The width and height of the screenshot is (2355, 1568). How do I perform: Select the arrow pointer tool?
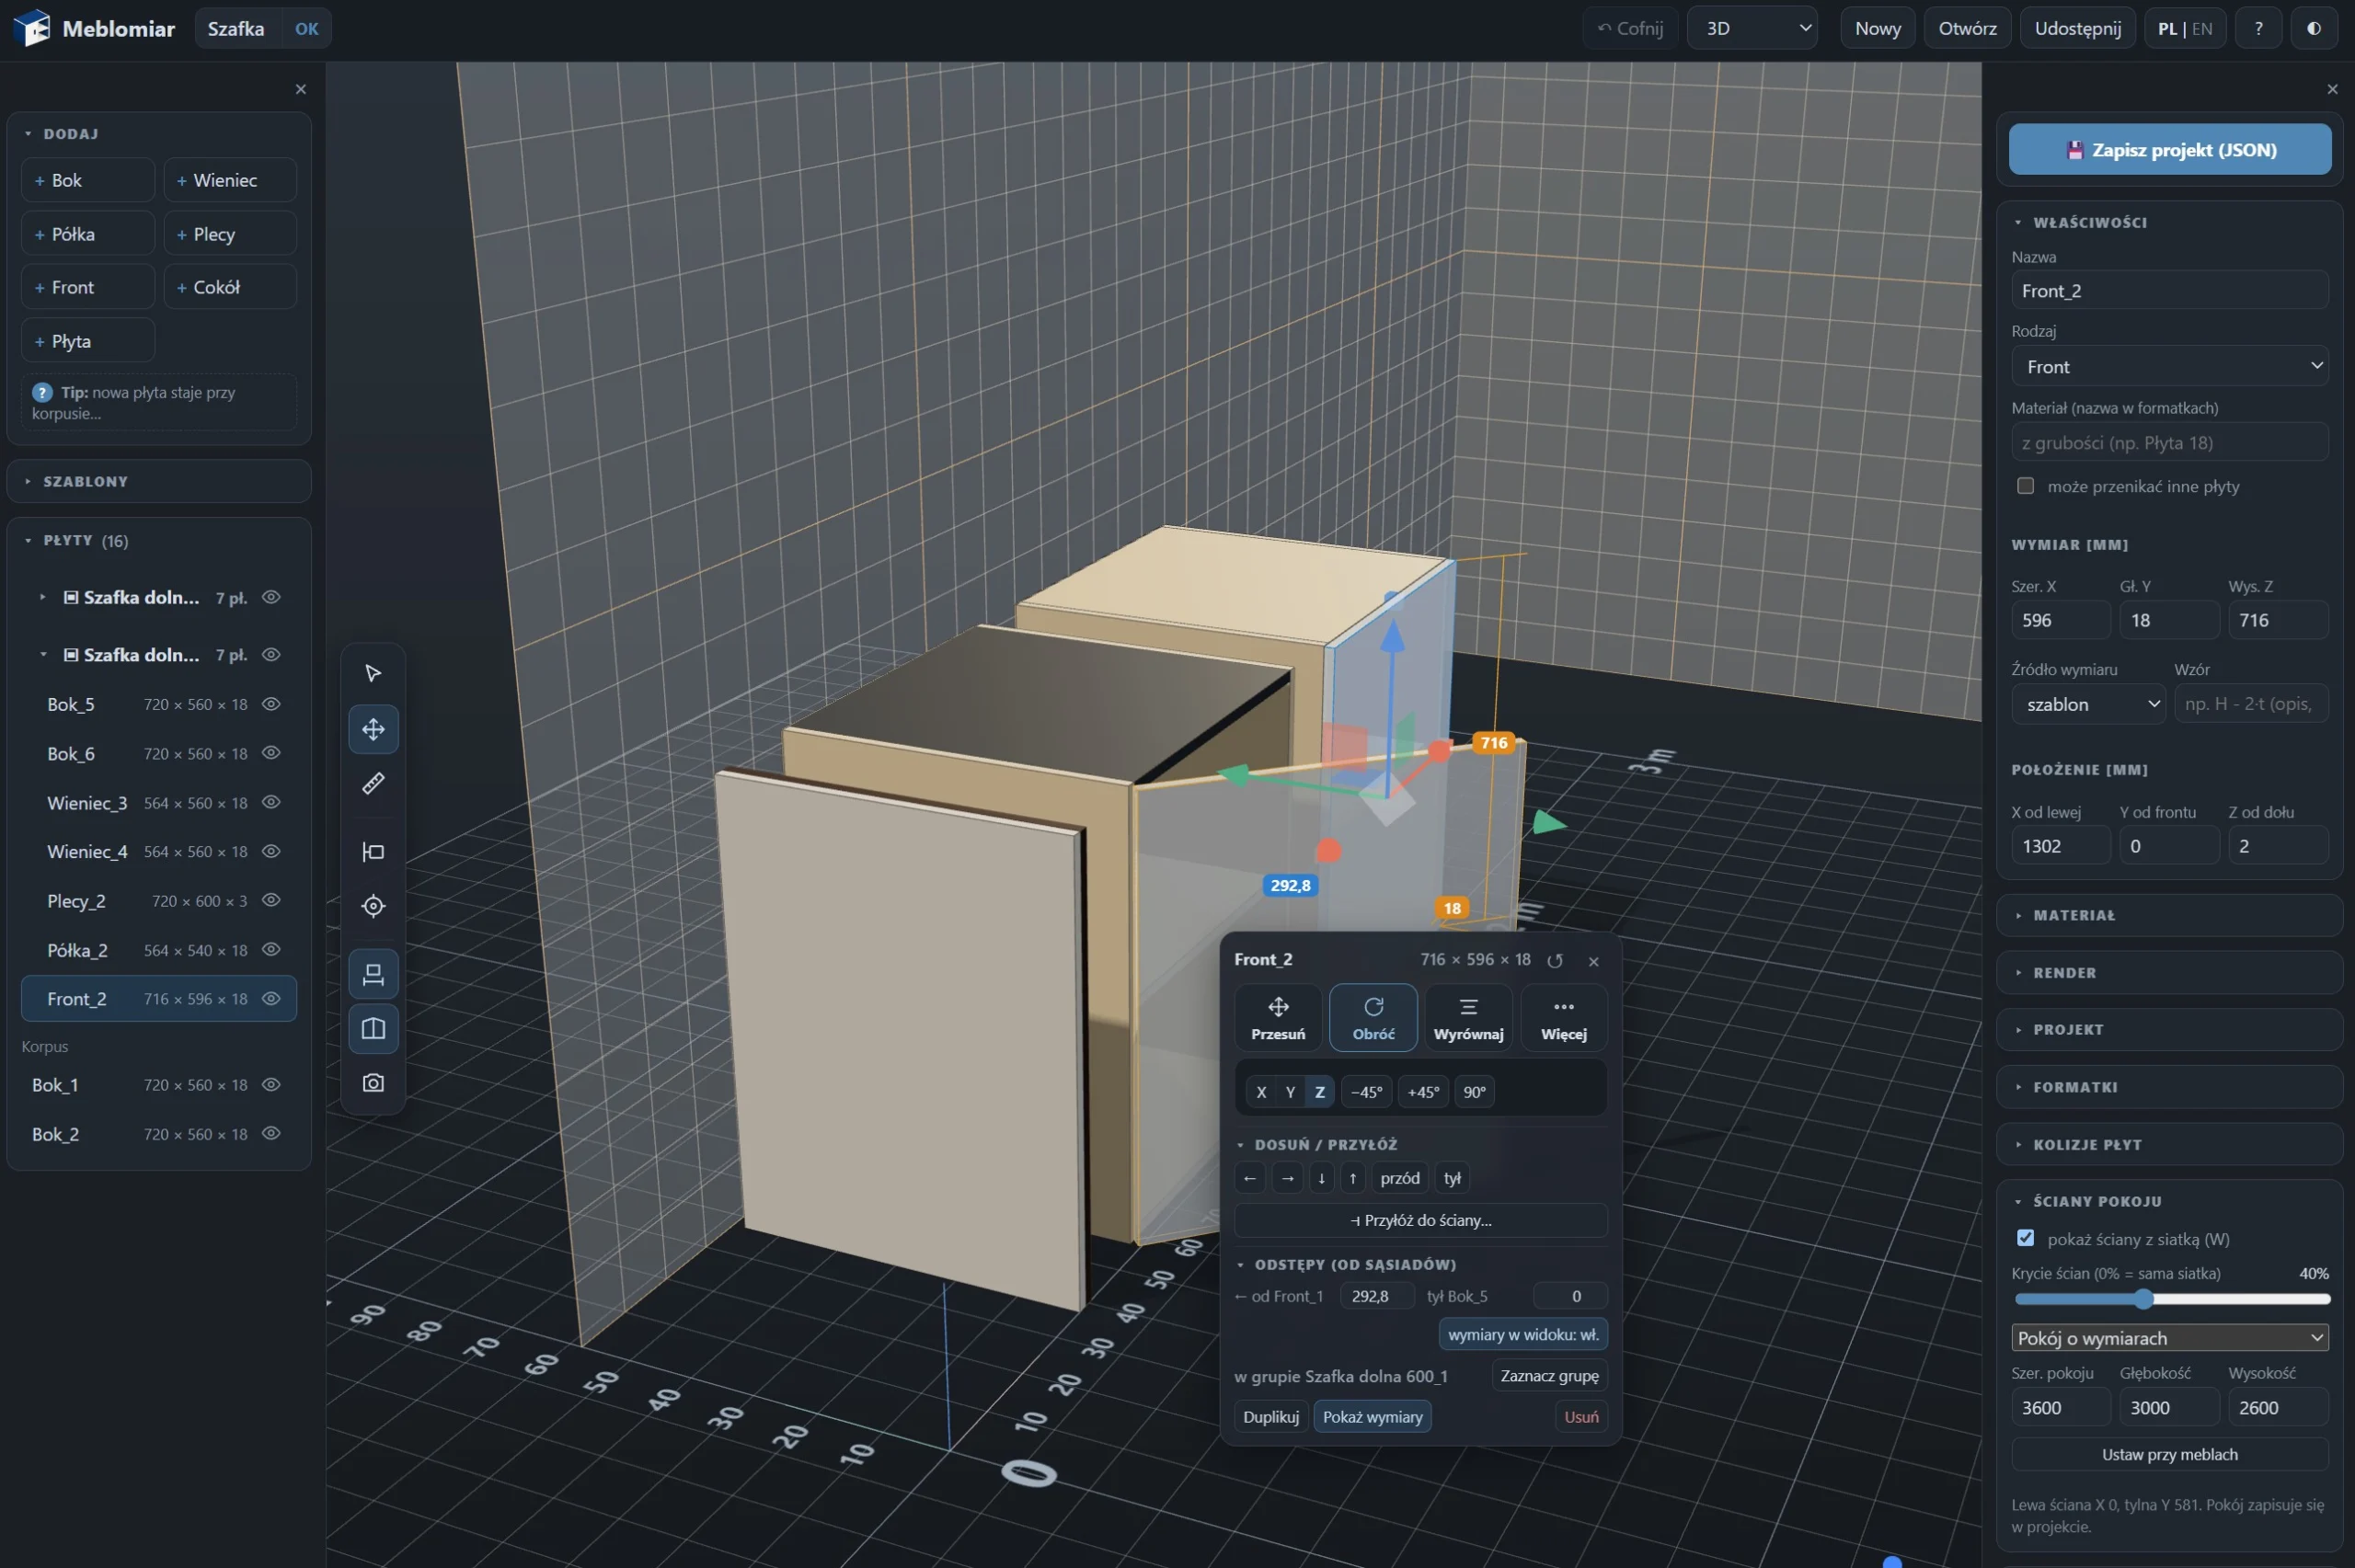373,673
